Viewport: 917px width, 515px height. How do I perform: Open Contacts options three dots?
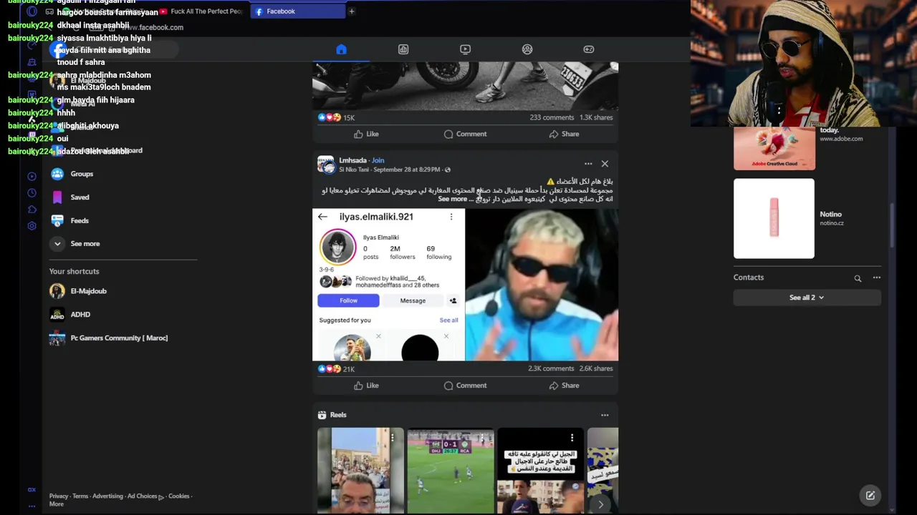(x=876, y=278)
